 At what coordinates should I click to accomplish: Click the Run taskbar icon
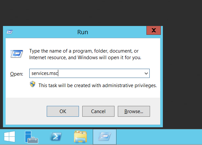[105, 137]
